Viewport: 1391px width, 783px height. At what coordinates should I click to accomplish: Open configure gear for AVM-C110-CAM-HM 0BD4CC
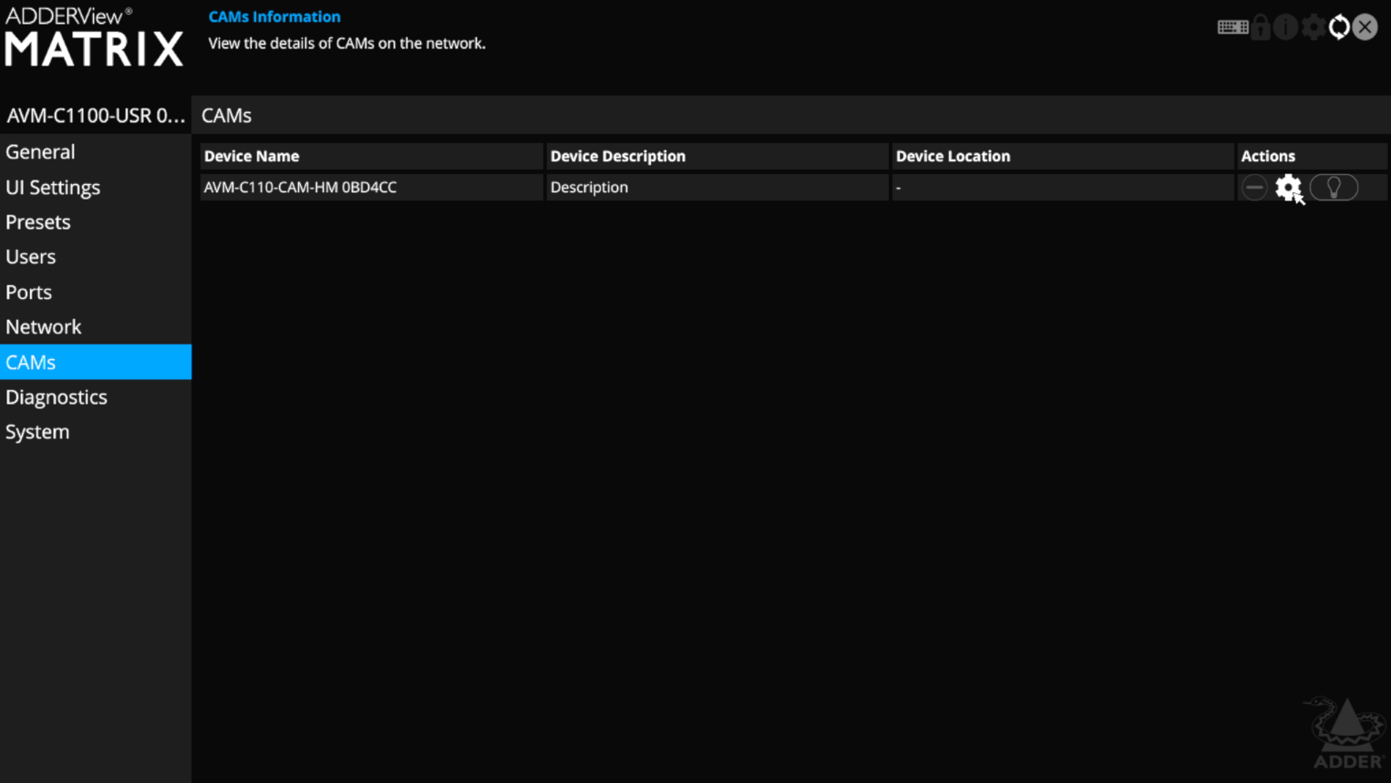pos(1288,188)
